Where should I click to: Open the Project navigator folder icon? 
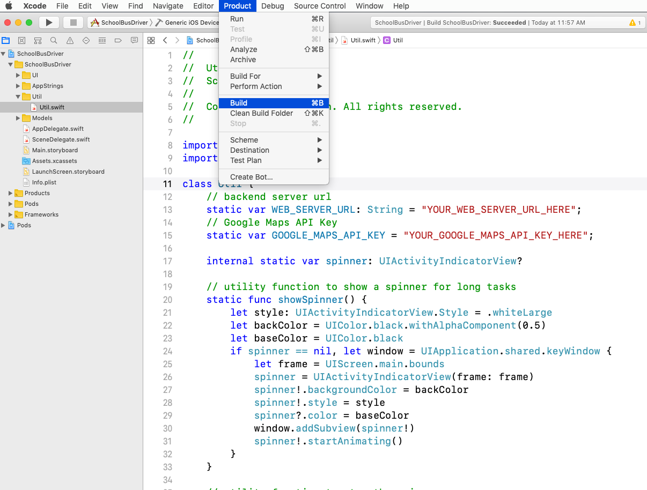coord(6,40)
